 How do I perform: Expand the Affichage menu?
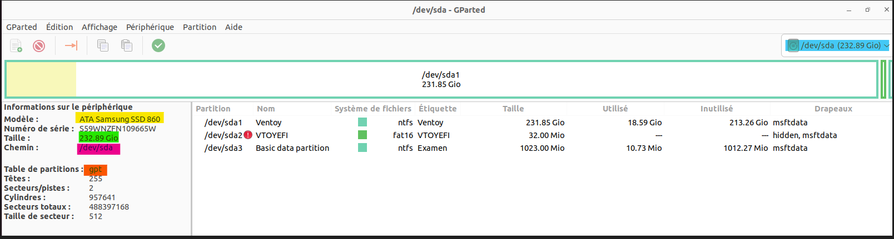100,27
